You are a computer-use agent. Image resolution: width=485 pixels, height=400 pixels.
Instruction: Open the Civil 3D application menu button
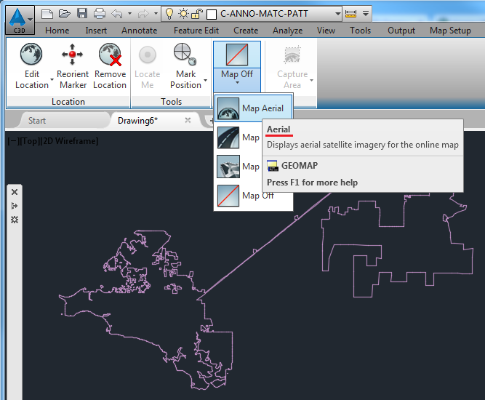pos(19,20)
